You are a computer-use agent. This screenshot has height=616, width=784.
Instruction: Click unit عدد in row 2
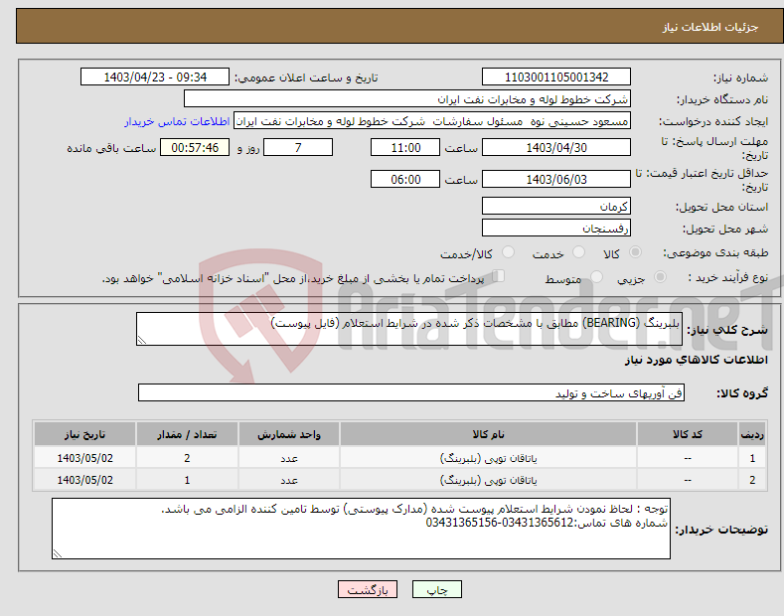tap(289, 480)
